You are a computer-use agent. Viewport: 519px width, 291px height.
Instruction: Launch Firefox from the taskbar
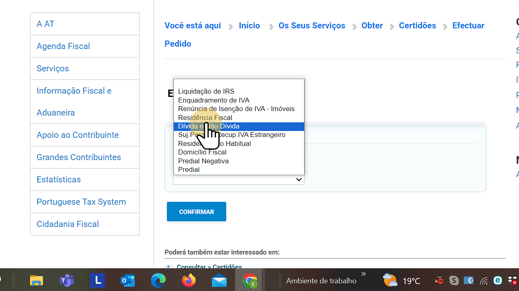[x=188, y=280]
